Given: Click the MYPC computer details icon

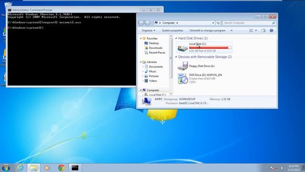Looking at the screenshot, I should [x=147, y=101].
